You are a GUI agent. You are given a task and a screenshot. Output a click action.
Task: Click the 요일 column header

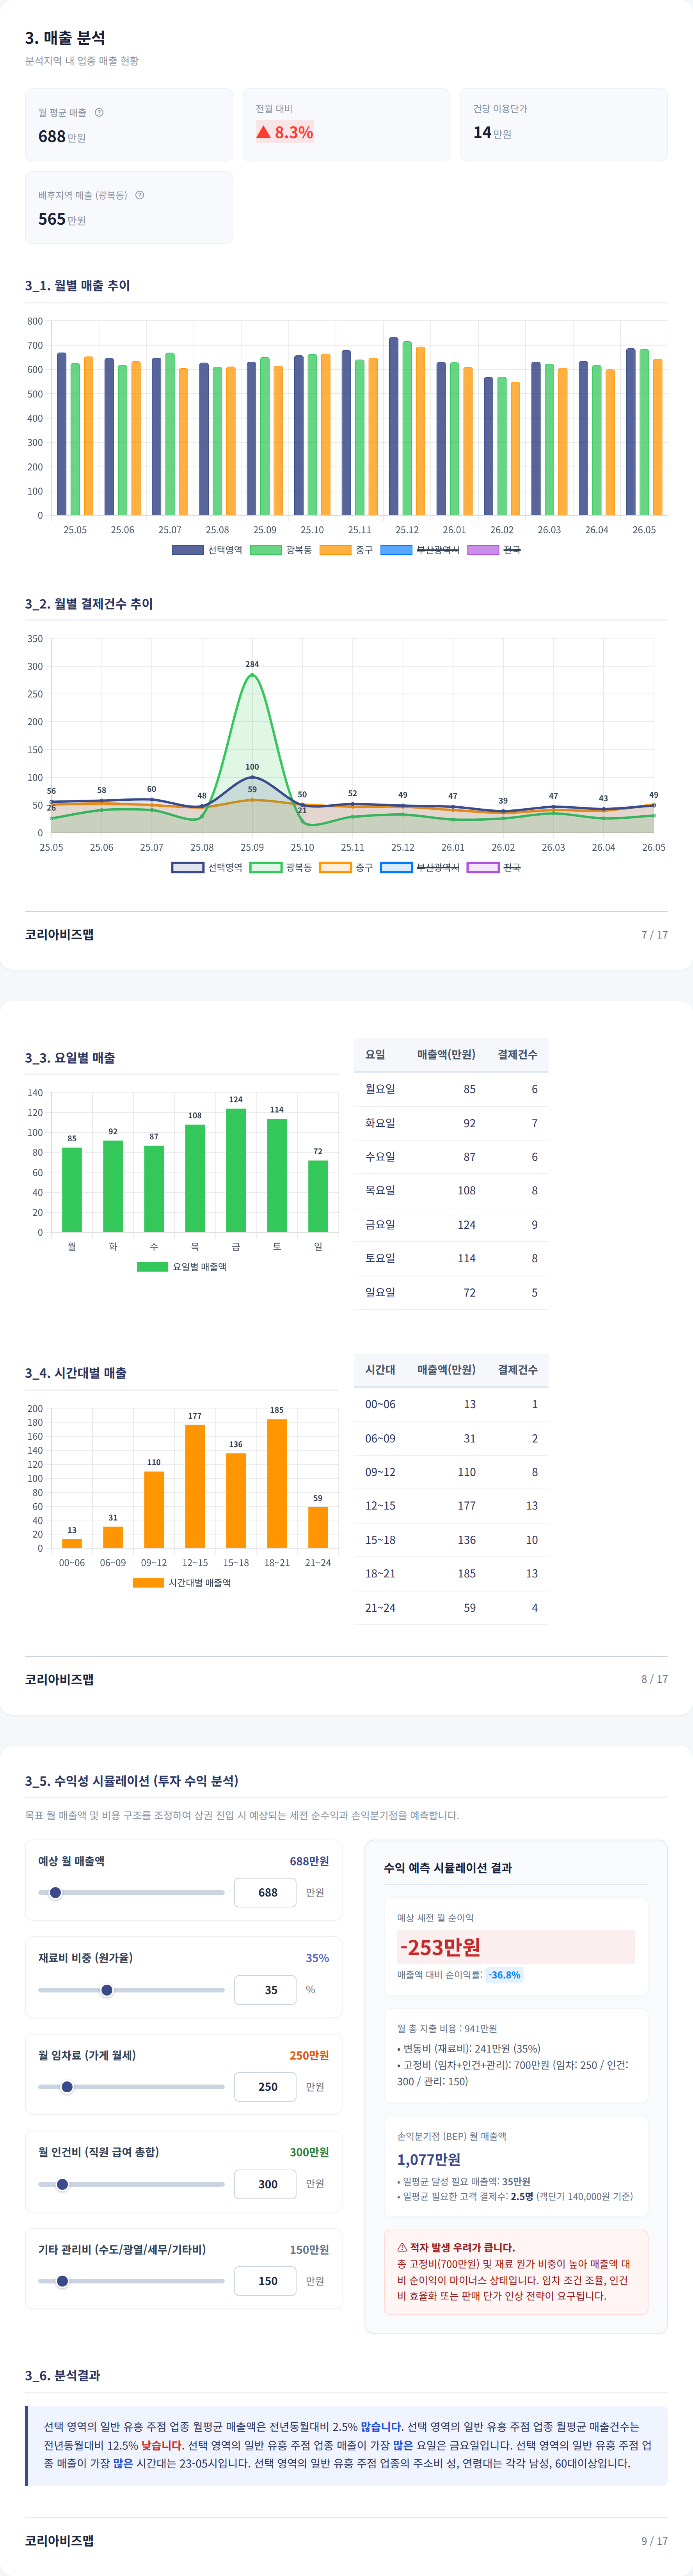pos(375,1055)
